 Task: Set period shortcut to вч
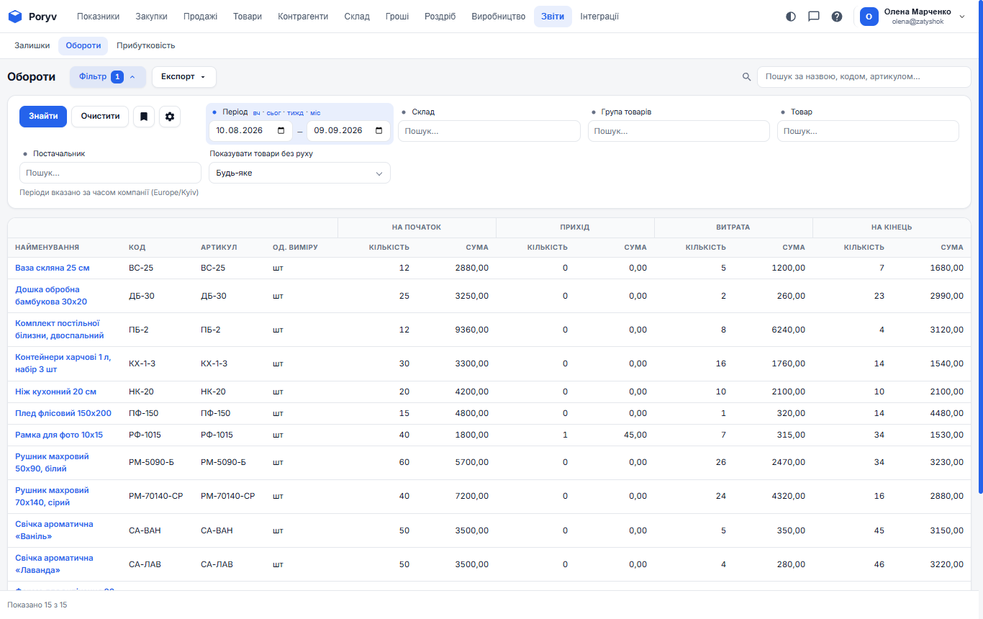point(256,113)
